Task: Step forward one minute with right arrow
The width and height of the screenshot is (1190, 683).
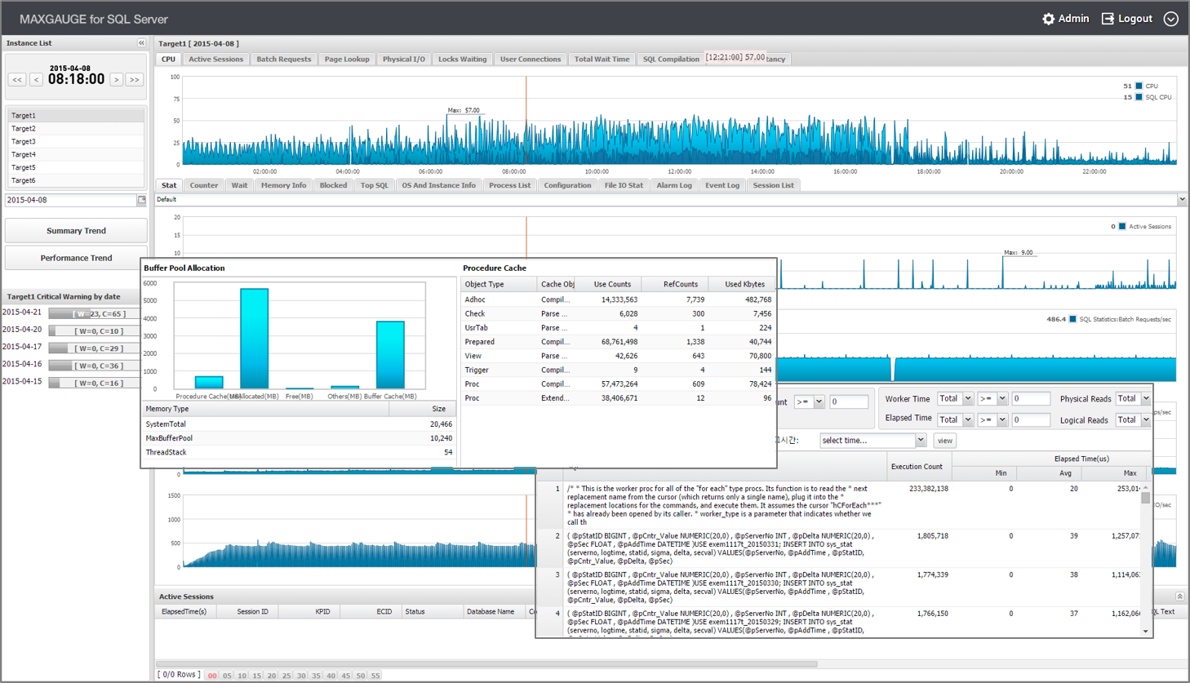Action: (117, 80)
